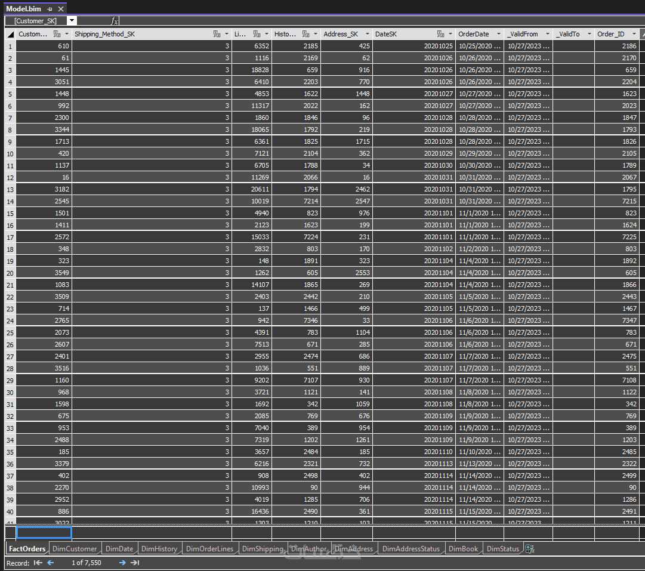Click DateSK cell 20201110
645x571 pixels.
(414, 452)
